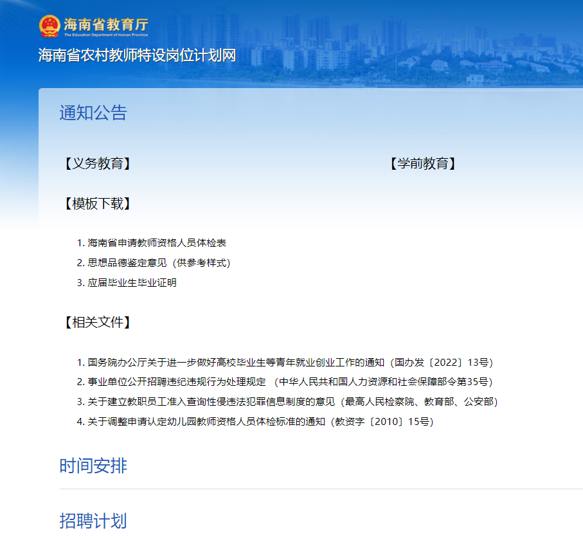
Task: Expand the 时间安排 section
Action: pos(93,465)
